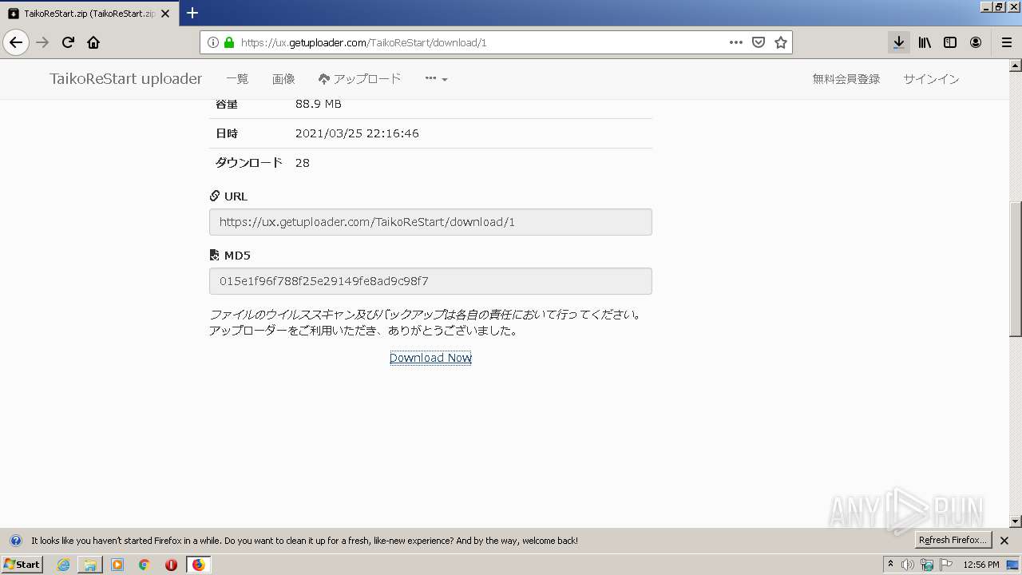Click the Refresh Firefox button
This screenshot has height=575, width=1022.
[953, 540]
